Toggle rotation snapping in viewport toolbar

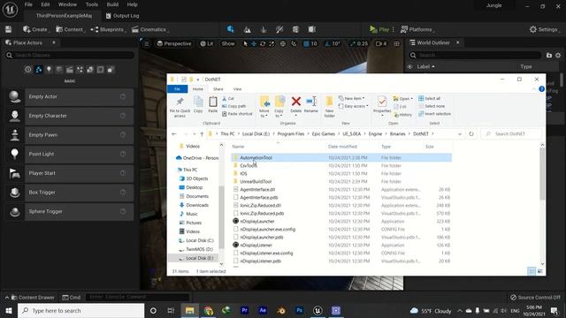pos(327,43)
